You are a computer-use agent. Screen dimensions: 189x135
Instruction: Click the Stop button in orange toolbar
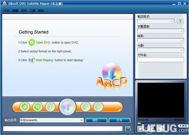[98, 107]
